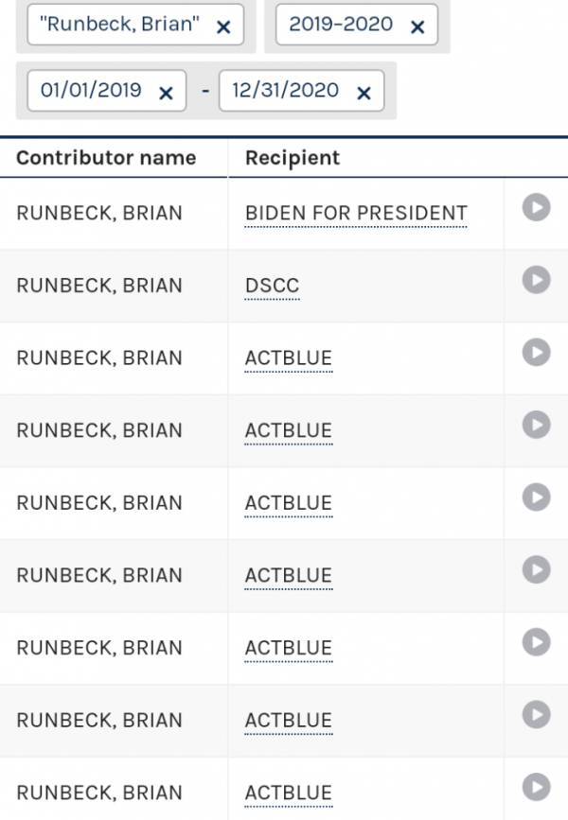Image resolution: width=568 pixels, height=820 pixels.
Task: Expand details for the last ACTBLUE row
Action: (x=537, y=787)
